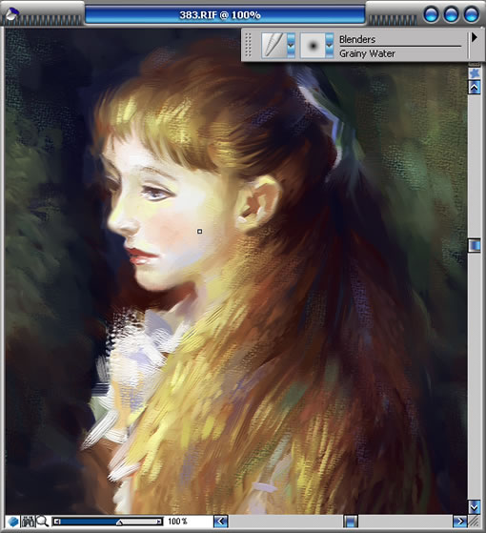Viewport: 486px width, 533px height.
Task: Click the window resize grip corner
Action: pyautogui.click(x=475, y=522)
